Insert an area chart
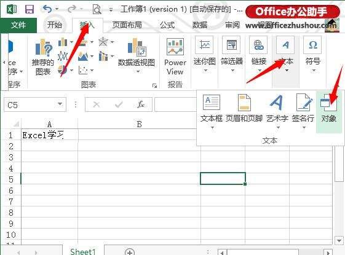345x255 pixels. click(83, 56)
